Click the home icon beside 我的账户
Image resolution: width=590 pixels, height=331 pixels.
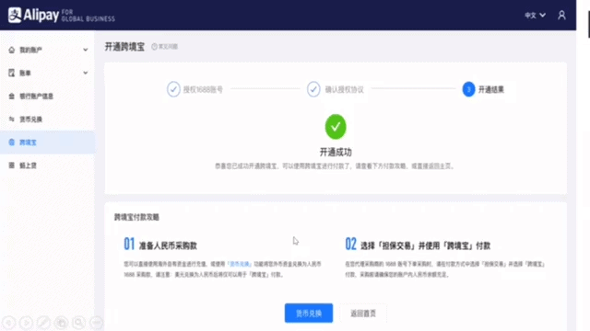point(12,50)
